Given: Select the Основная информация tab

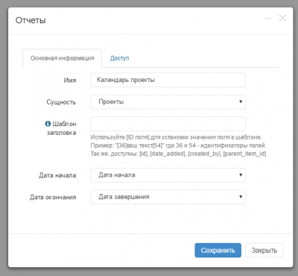Looking at the screenshot, I should [63, 58].
